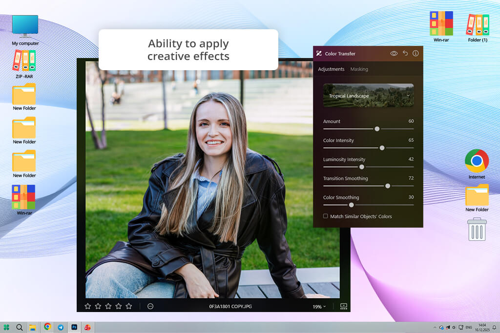This screenshot has width=500, height=333.
Task: Open Win-rar icon beside Folder (1)
Action: click(441, 27)
